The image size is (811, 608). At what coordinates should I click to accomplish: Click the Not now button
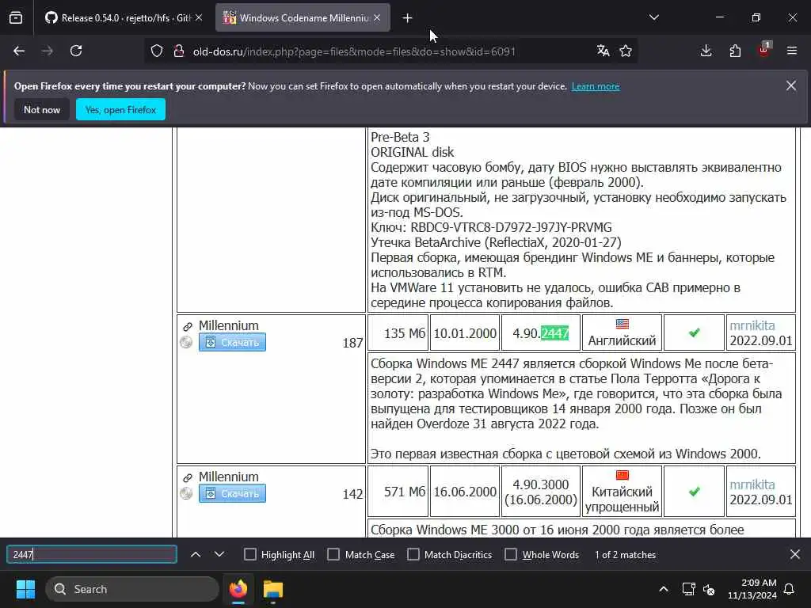[42, 109]
